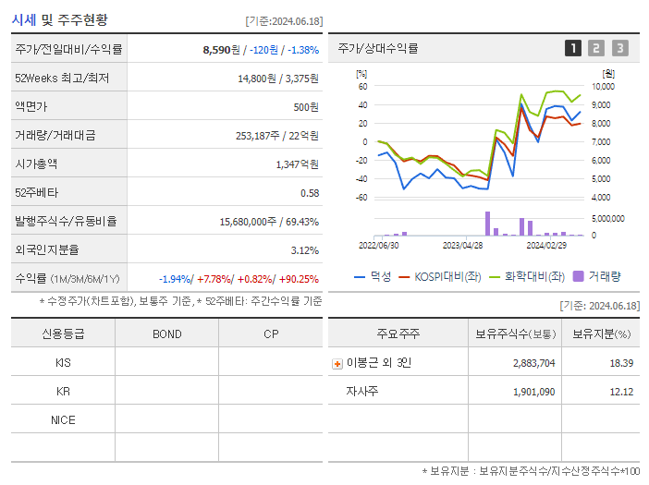Select the 15,680,000주 / 69.43% value
The height and width of the screenshot is (485, 649).
tap(269, 222)
